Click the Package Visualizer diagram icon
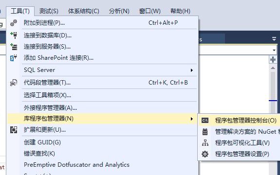 point(205,143)
